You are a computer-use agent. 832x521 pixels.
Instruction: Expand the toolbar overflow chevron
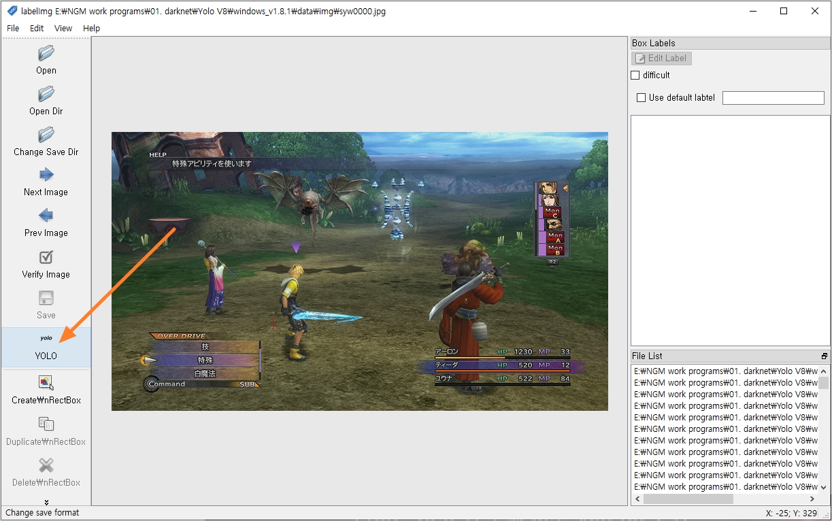(x=46, y=502)
